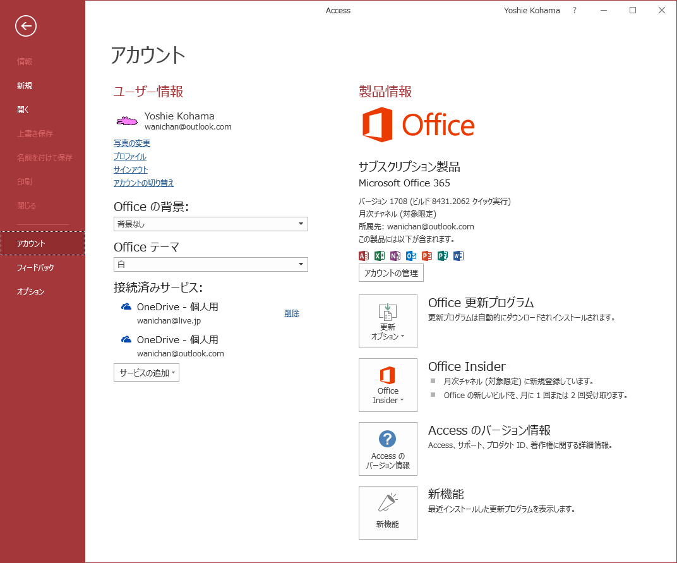Click the Office Insider heading text

467,366
